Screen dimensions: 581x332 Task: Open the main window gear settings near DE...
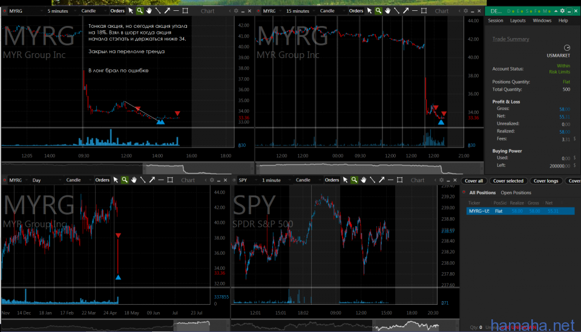[x=562, y=11]
